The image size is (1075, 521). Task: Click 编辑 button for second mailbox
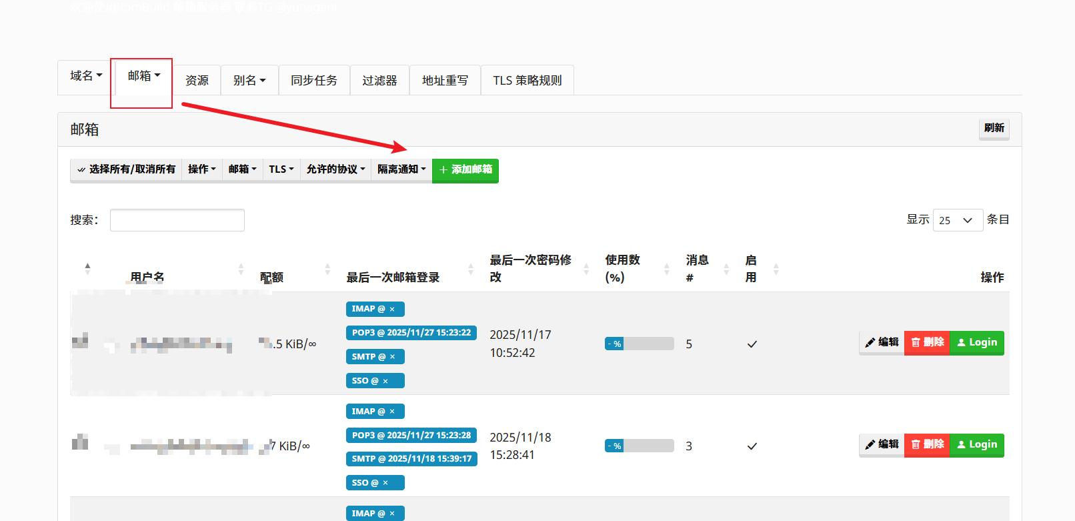click(882, 445)
